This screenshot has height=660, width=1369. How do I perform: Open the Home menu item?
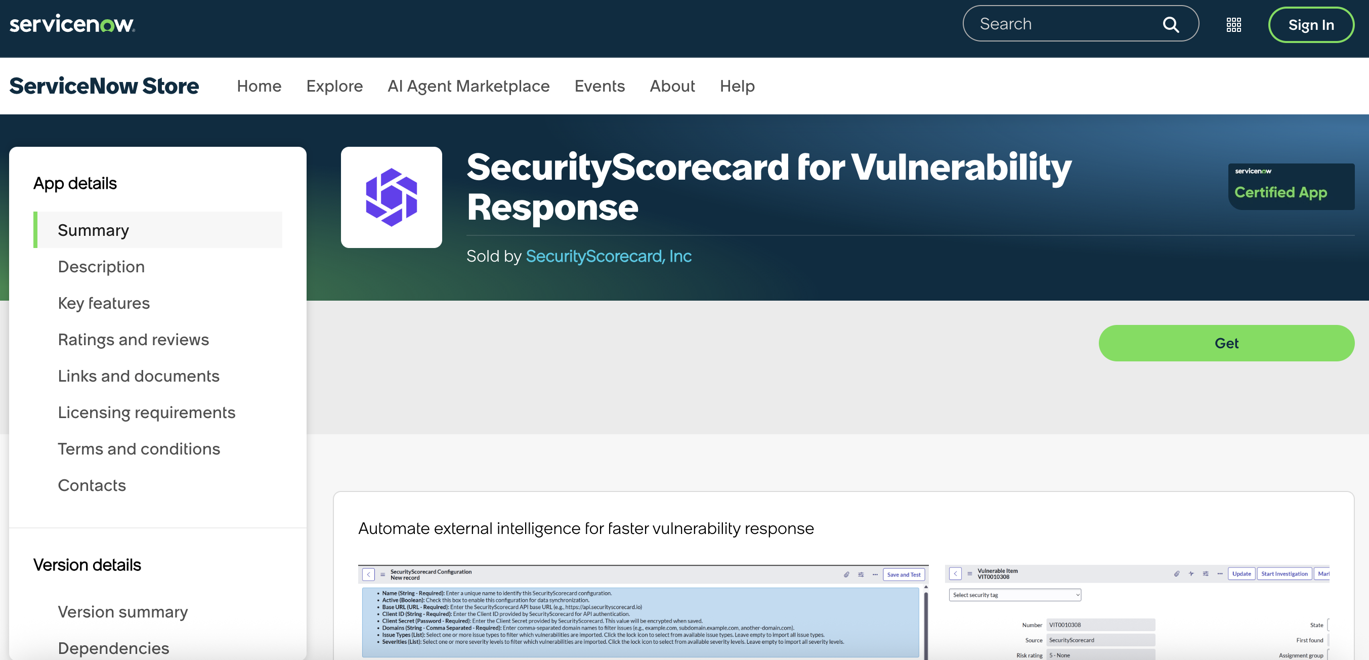[x=259, y=86]
